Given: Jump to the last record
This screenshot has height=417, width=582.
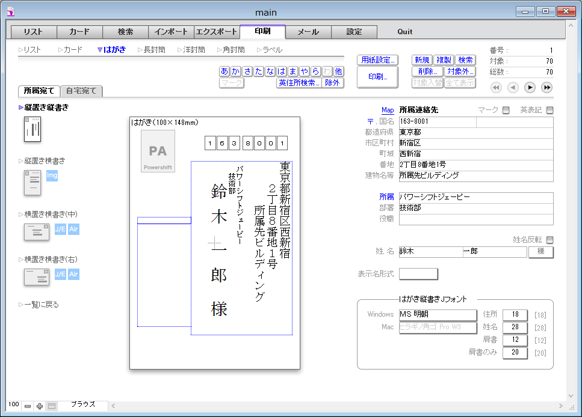Looking at the screenshot, I should pyautogui.click(x=546, y=88).
